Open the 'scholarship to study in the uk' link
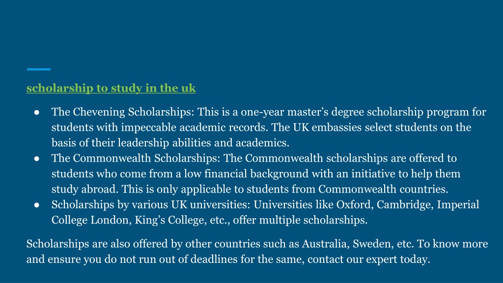Screen dimensions: 503x283 click(x=111, y=88)
